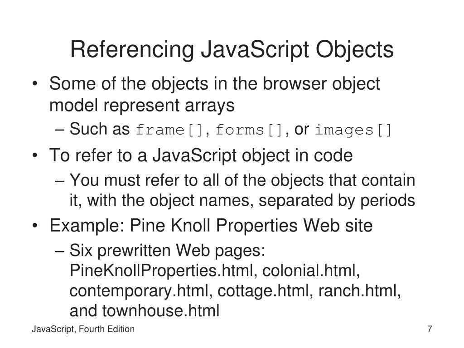
Task: Click the 'Six prewritten Web pages' sub-bullet
Action: [x=167, y=250]
